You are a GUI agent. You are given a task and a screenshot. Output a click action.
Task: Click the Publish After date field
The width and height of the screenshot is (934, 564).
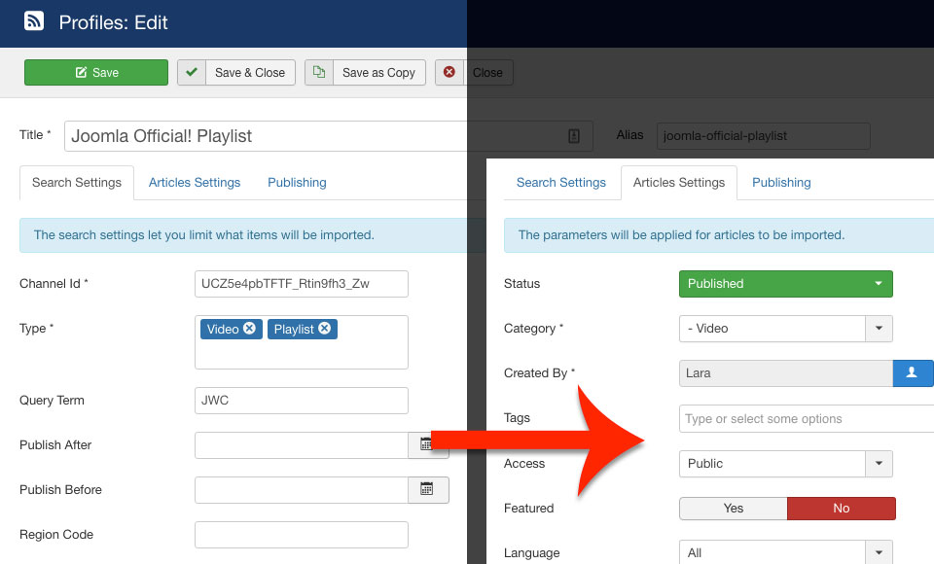pyautogui.click(x=302, y=445)
